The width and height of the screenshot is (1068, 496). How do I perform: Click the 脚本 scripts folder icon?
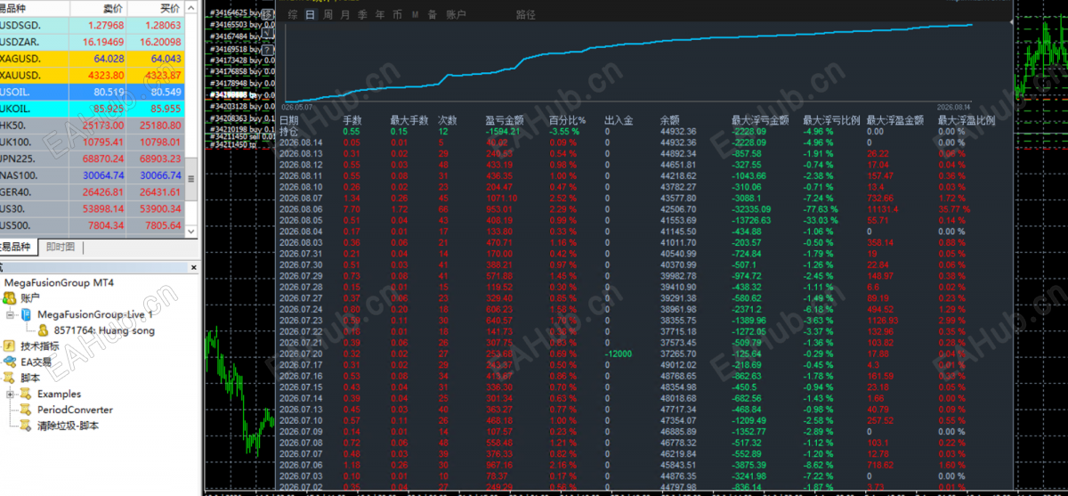(10, 378)
